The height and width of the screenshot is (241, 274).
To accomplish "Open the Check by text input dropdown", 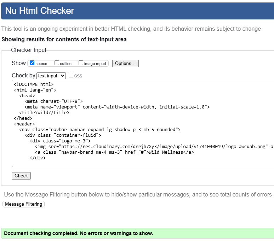I will (x=51, y=76).
